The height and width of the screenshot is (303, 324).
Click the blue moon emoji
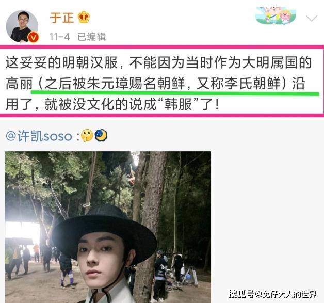tap(101, 135)
